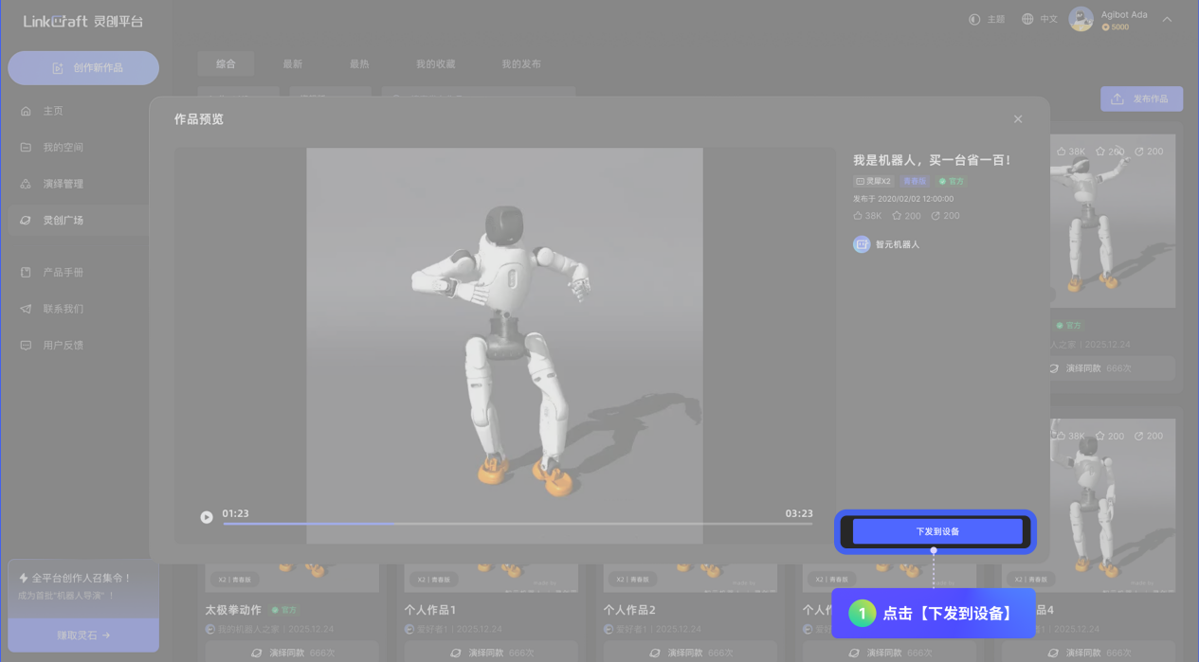This screenshot has width=1199, height=662.
Task: Expand the Agibot Ada account menu
Action: [x=1167, y=19]
